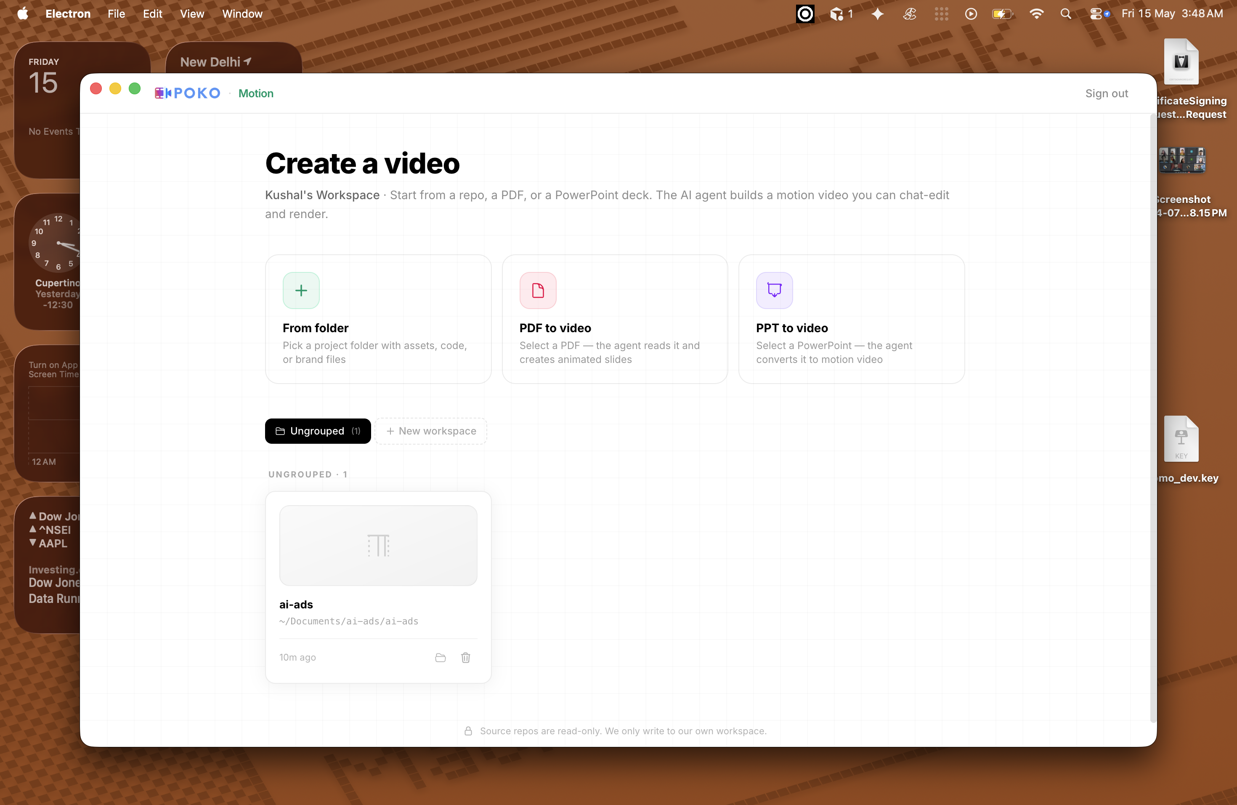Click the date and time in menu bar
Viewport: 1237px width, 805px height.
coord(1171,13)
